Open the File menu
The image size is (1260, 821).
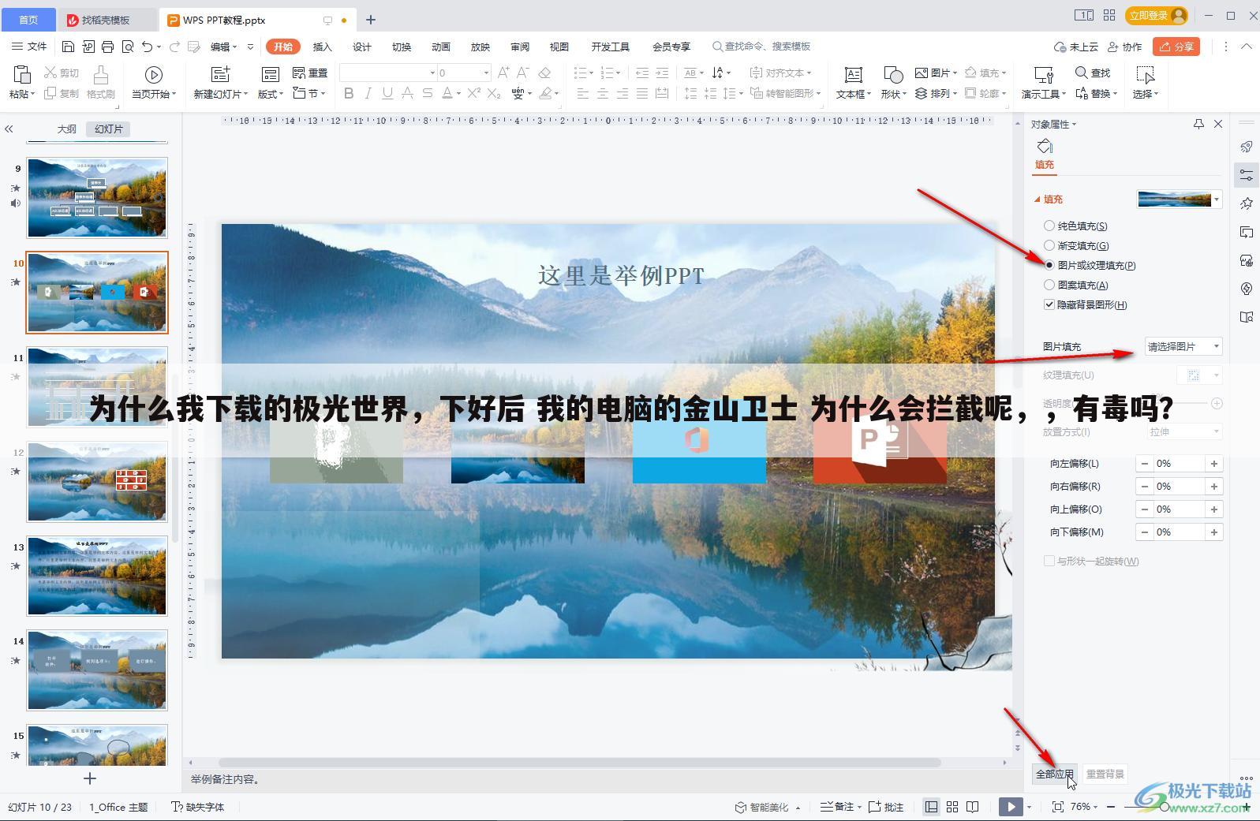(x=29, y=47)
